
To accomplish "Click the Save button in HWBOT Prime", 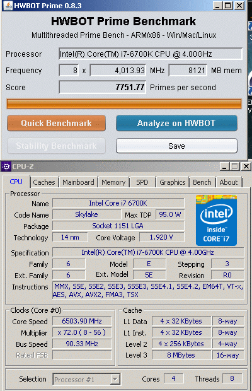I will click(x=176, y=146).
